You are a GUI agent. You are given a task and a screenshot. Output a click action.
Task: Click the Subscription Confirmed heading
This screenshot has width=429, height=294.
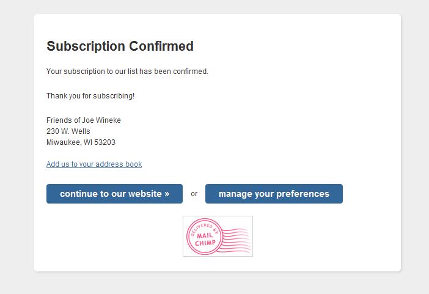point(120,46)
